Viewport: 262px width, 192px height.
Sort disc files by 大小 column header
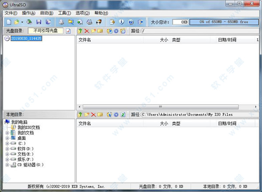(157, 40)
